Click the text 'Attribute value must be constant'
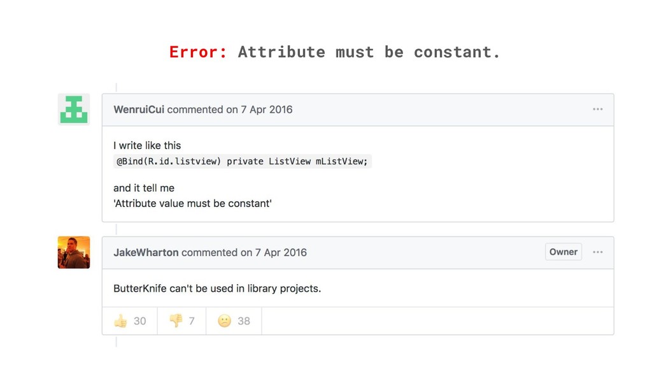Image resolution: width=652 pixels, height=367 pixels. 192,203
